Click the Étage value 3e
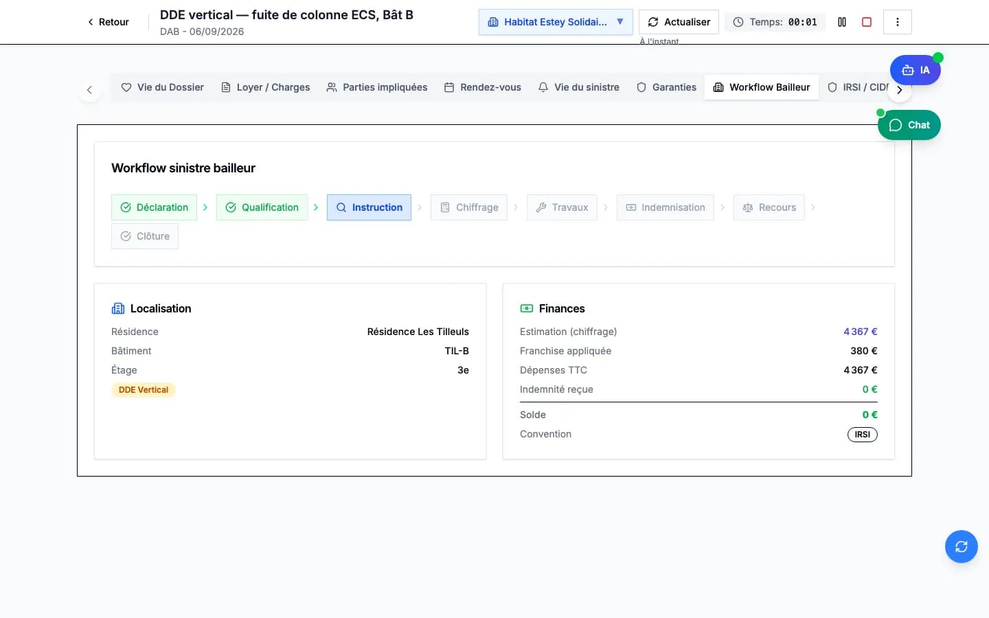This screenshot has height=618, width=989. [x=464, y=370]
